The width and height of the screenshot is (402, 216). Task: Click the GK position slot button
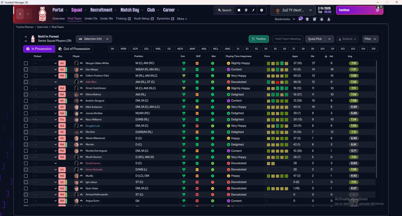(x=112, y=49)
